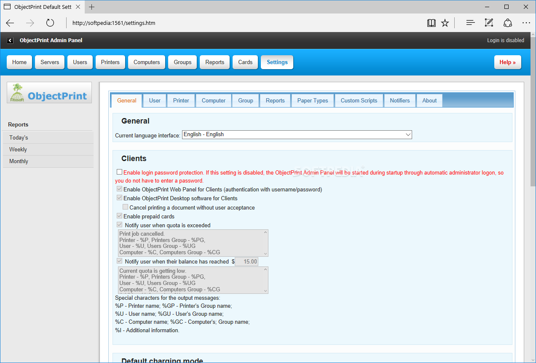The height and width of the screenshot is (363, 536).
Task: Click the browser Back arrow
Action: pos(10,23)
